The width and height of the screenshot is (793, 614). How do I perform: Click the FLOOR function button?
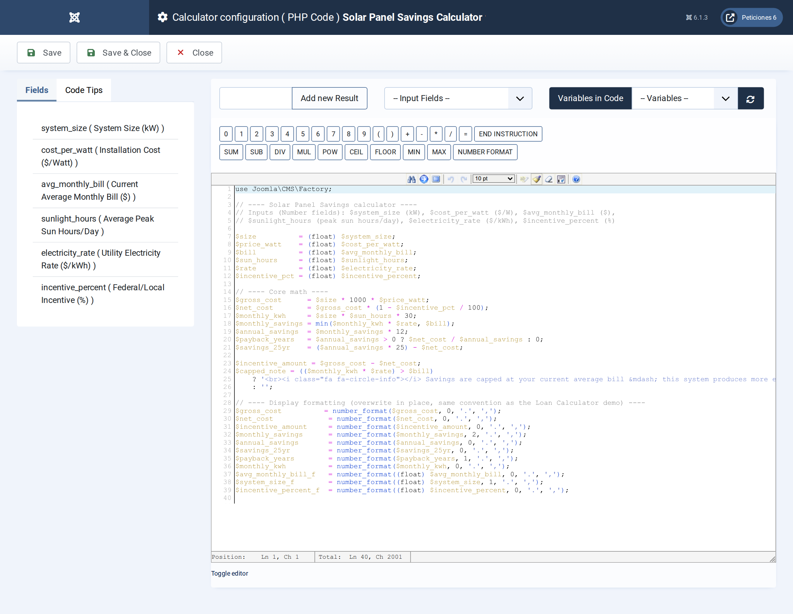point(385,152)
